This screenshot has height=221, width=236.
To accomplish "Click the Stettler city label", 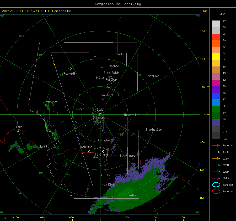I will tap(153, 76).
